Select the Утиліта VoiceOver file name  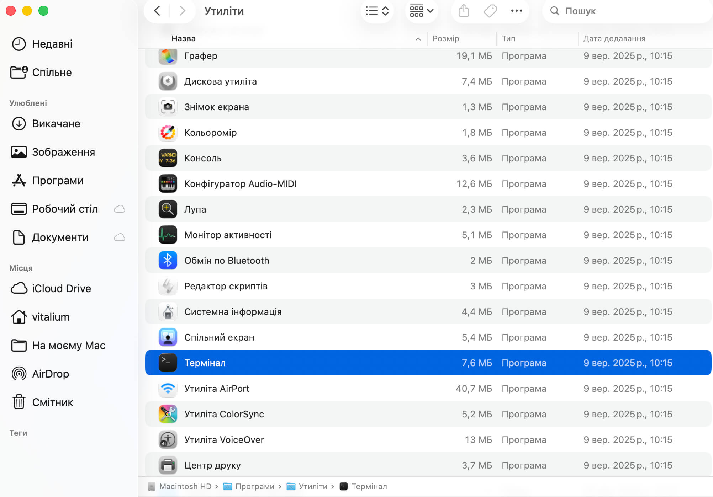point(224,440)
